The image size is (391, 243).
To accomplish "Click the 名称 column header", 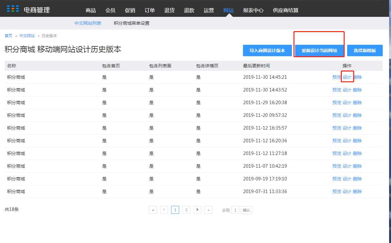I will (x=12, y=66).
